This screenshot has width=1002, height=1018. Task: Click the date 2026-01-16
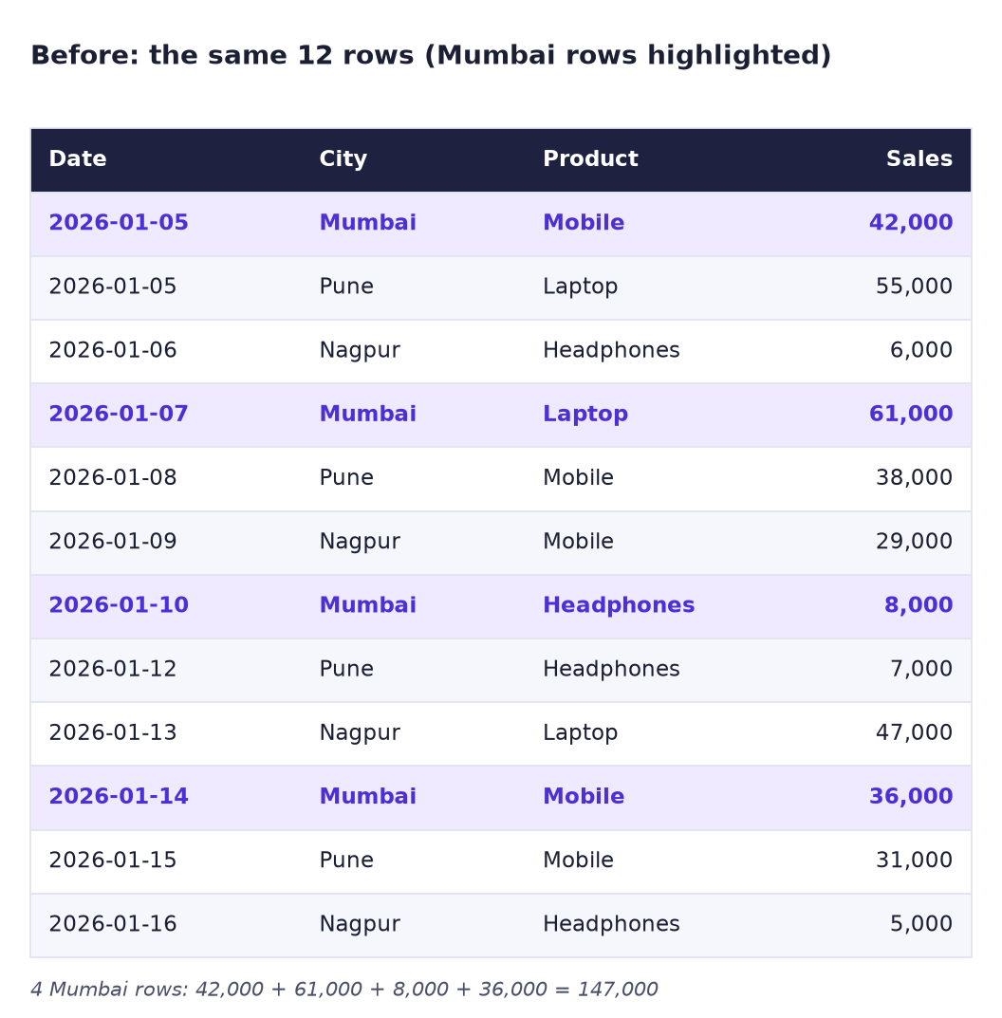[112, 923]
